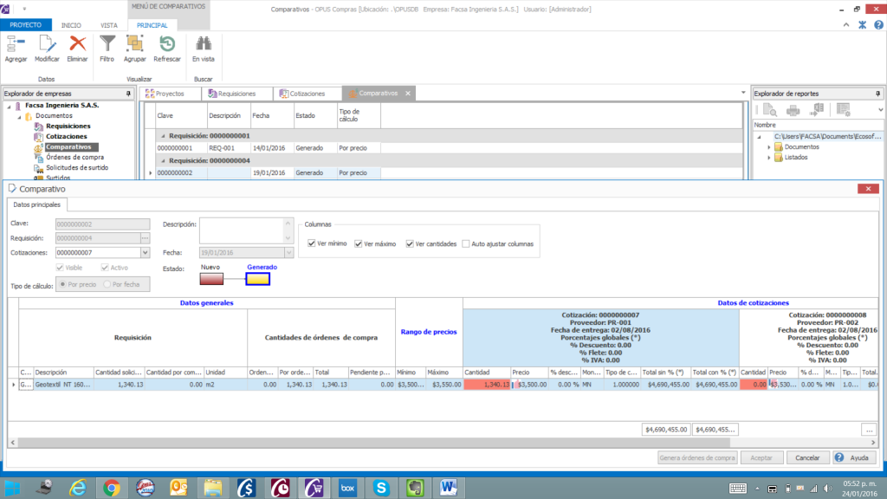Viewport: 887px width, 499px height.
Task: Activate the Filtro funnel icon
Action: click(107, 45)
